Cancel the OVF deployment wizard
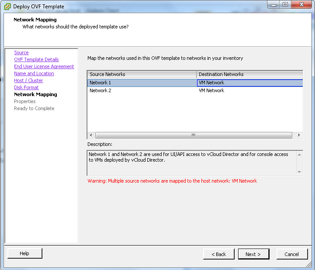The height and width of the screenshot is (270, 315). click(292, 254)
